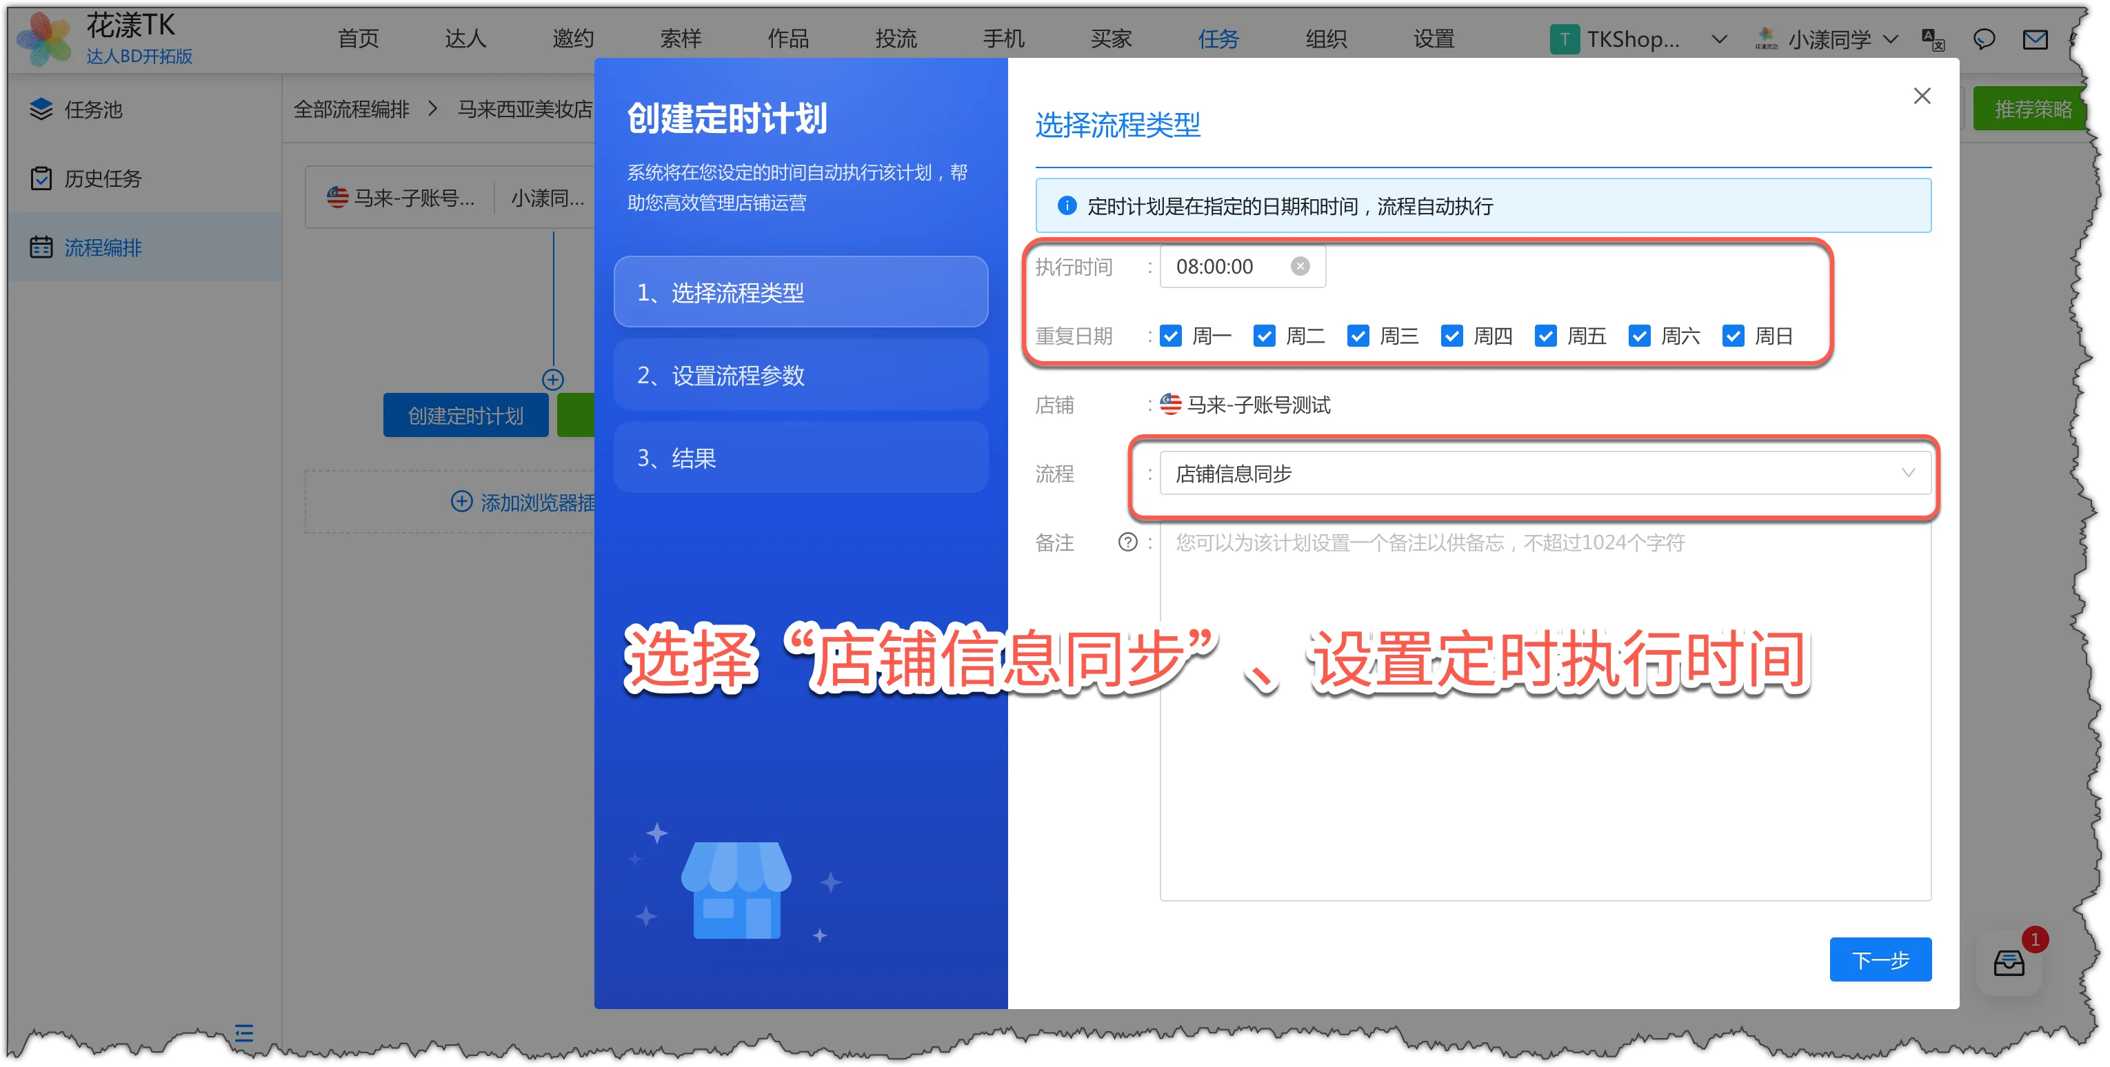Image resolution: width=2110 pixels, height=1067 pixels.
Task: Open the mail envelope icon in header
Action: pos(2035,39)
